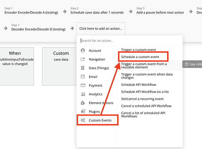This screenshot has height=149, width=202.
Task: Focus the Search for an action field
Action: 130,41
